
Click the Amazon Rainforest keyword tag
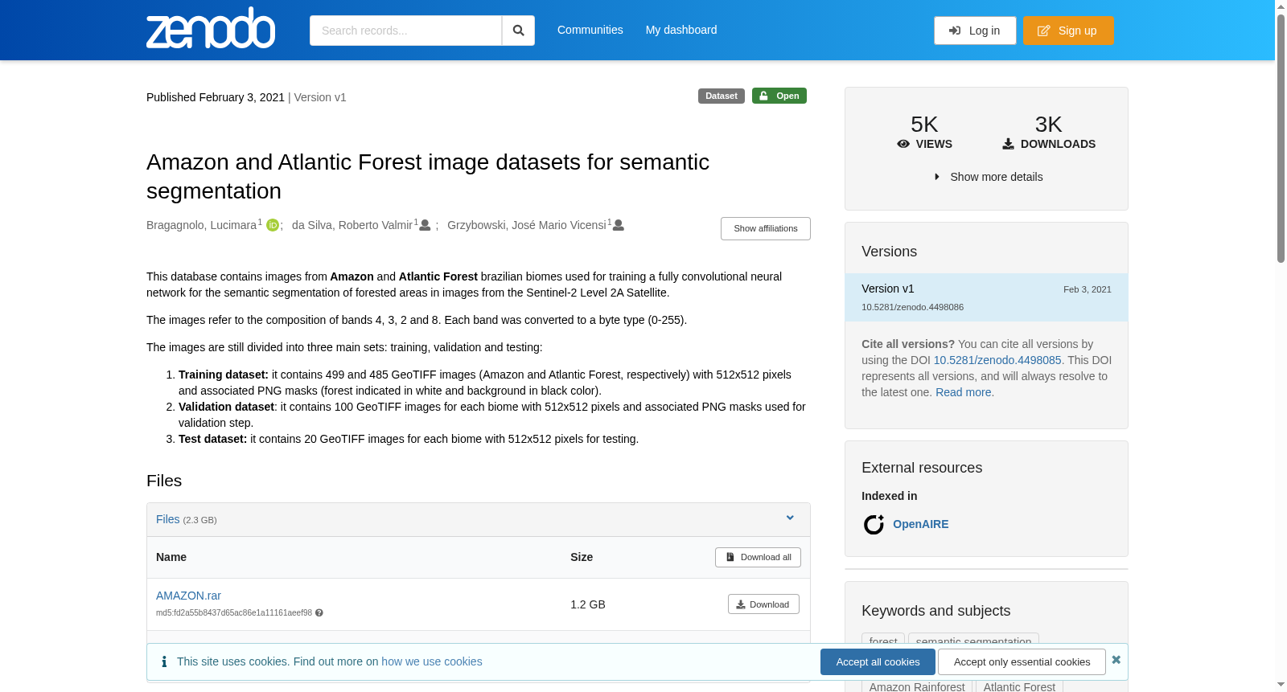point(917,686)
